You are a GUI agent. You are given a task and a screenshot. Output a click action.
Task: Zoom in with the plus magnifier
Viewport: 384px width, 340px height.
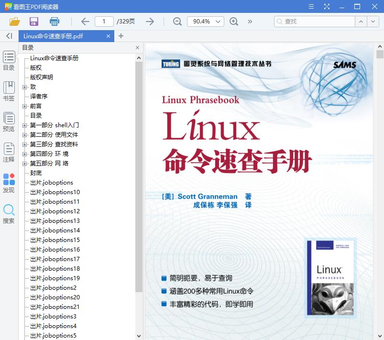(x=234, y=22)
